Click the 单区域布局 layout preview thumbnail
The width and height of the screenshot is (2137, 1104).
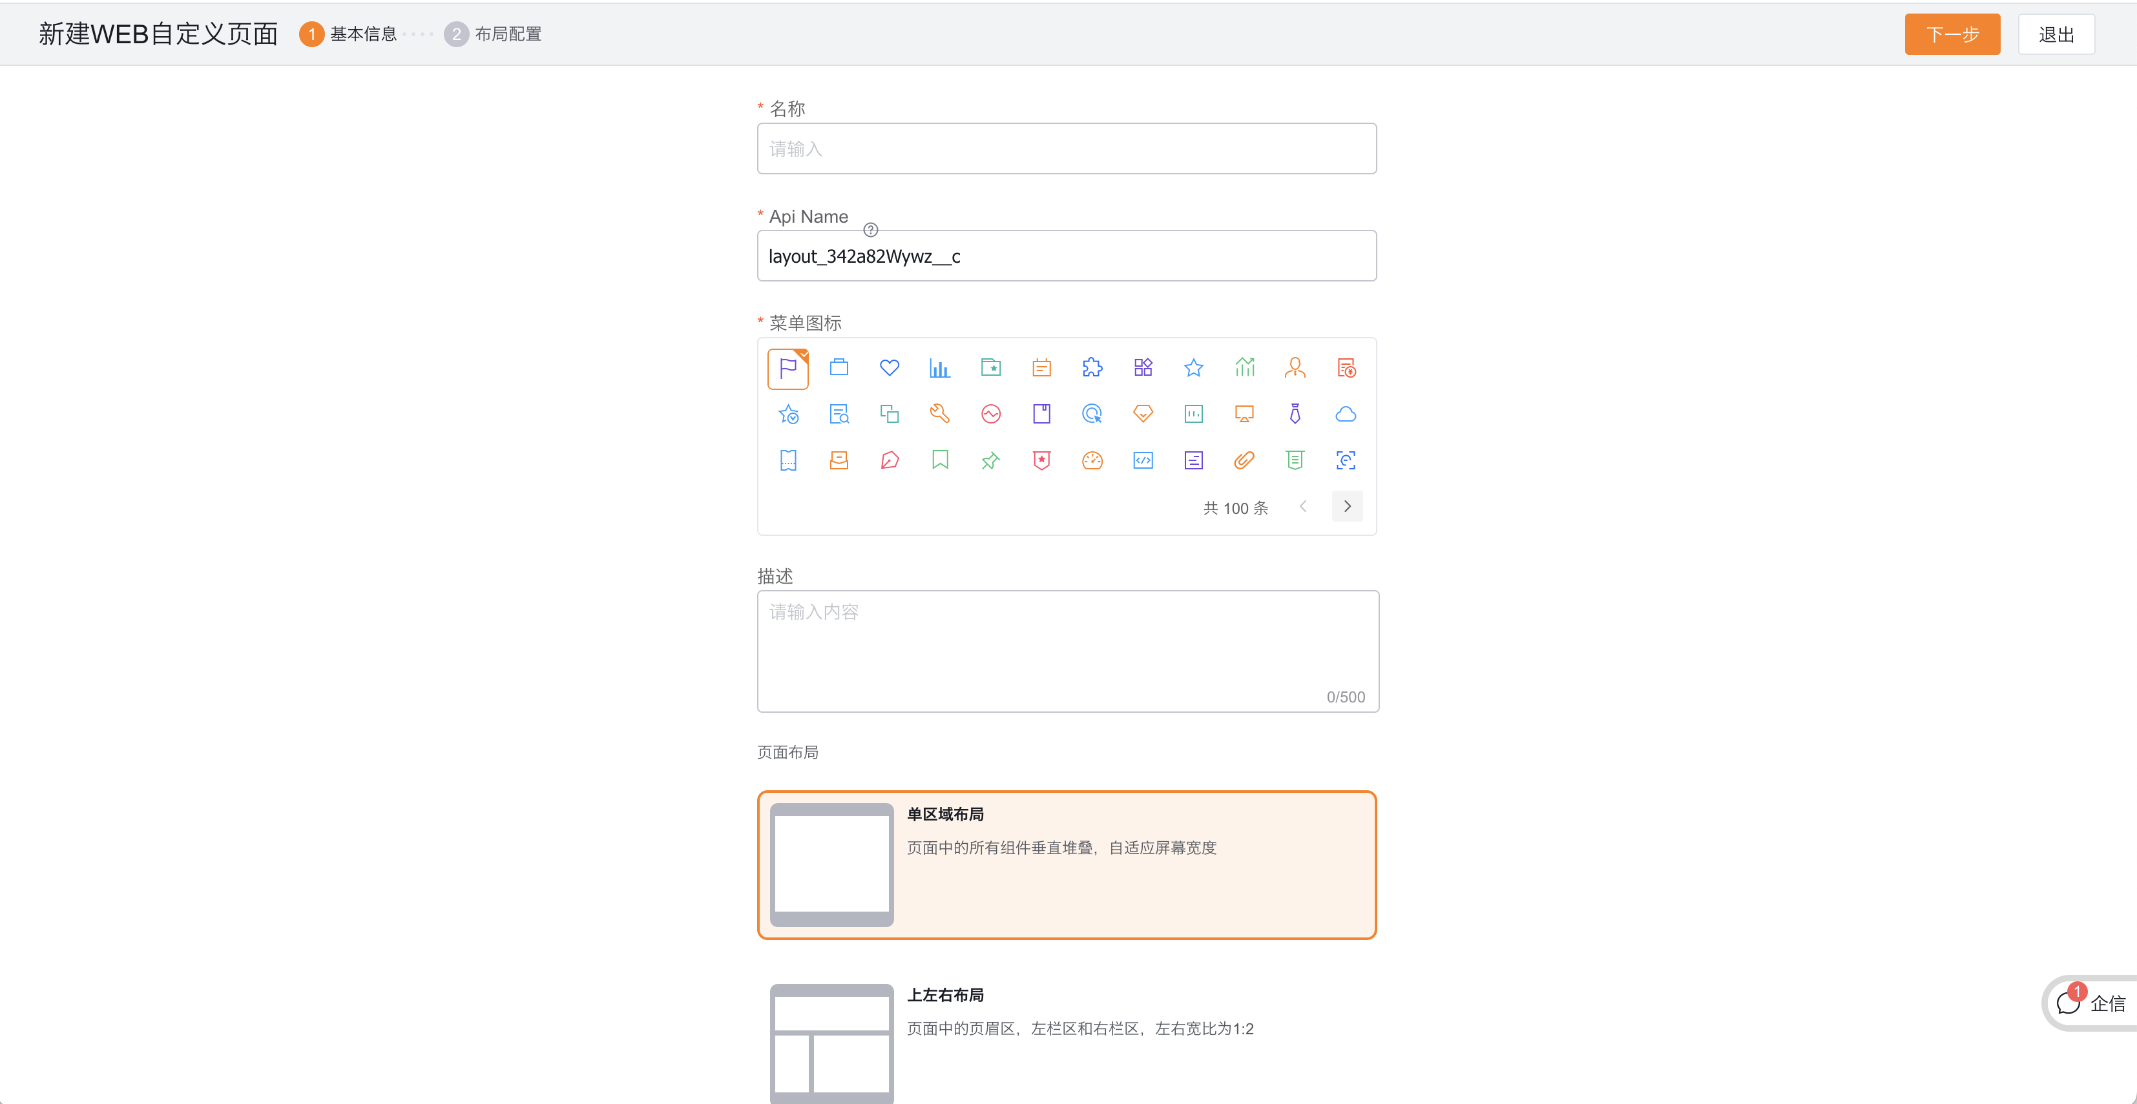(831, 864)
